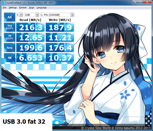
Task: Run all benchmarks with All button
Action: 9,17
